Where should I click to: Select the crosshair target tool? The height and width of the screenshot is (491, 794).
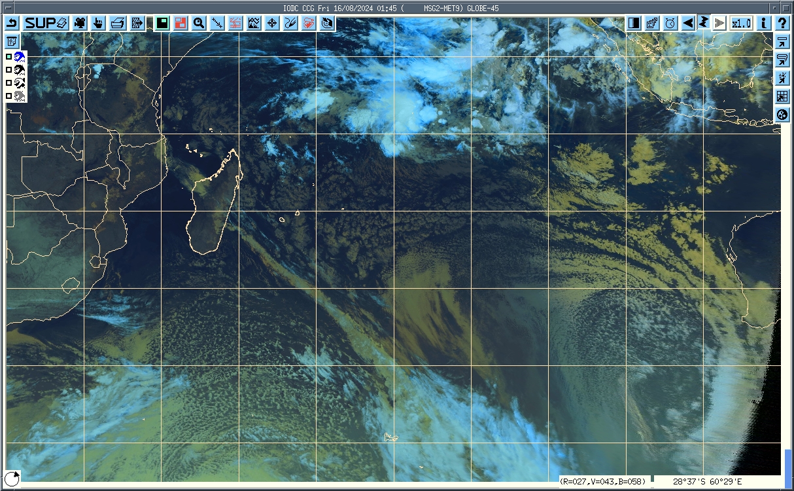(x=272, y=23)
